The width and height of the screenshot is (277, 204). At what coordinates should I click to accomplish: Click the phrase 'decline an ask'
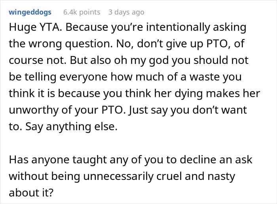click(x=220, y=160)
